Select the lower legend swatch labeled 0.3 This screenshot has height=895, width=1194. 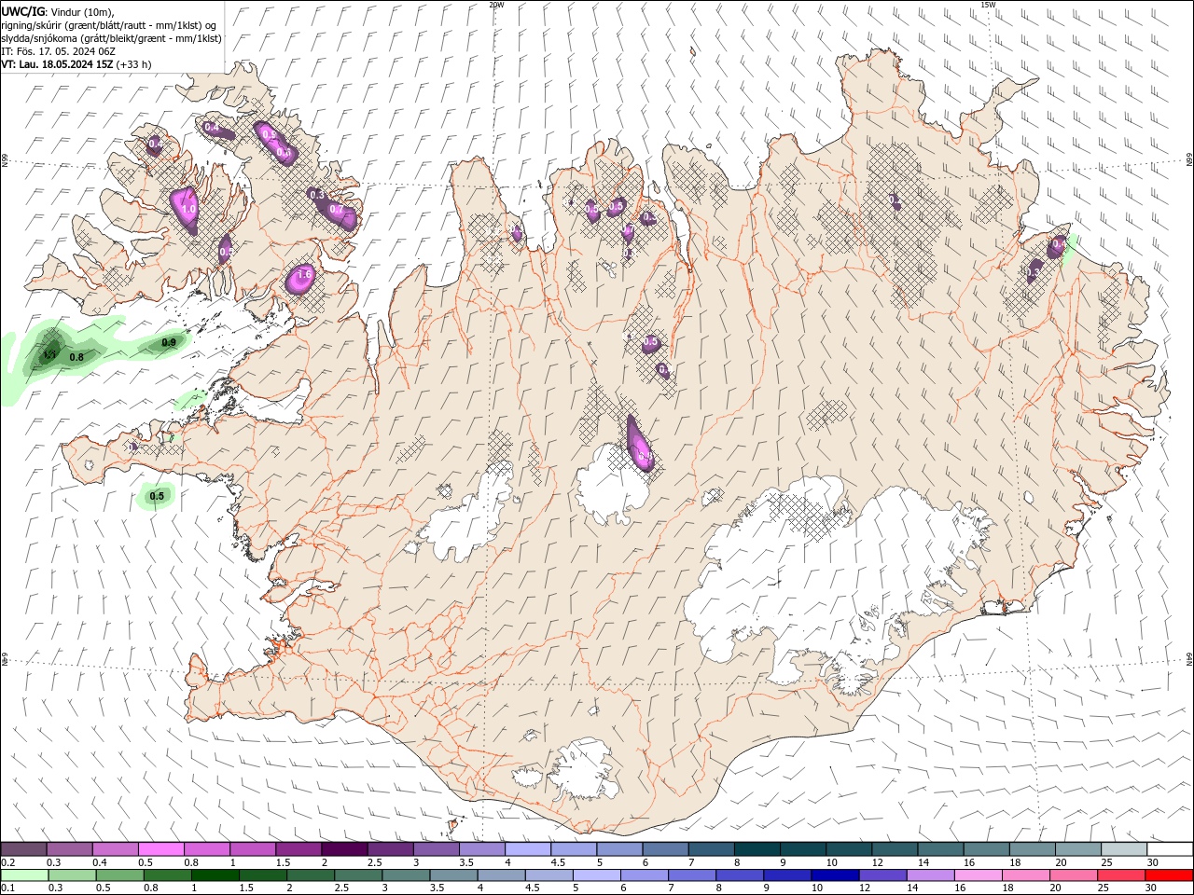point(72,875)
